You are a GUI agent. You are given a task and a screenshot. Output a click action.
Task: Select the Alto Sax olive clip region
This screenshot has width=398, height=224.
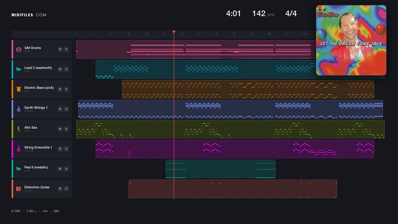[230, 129]
